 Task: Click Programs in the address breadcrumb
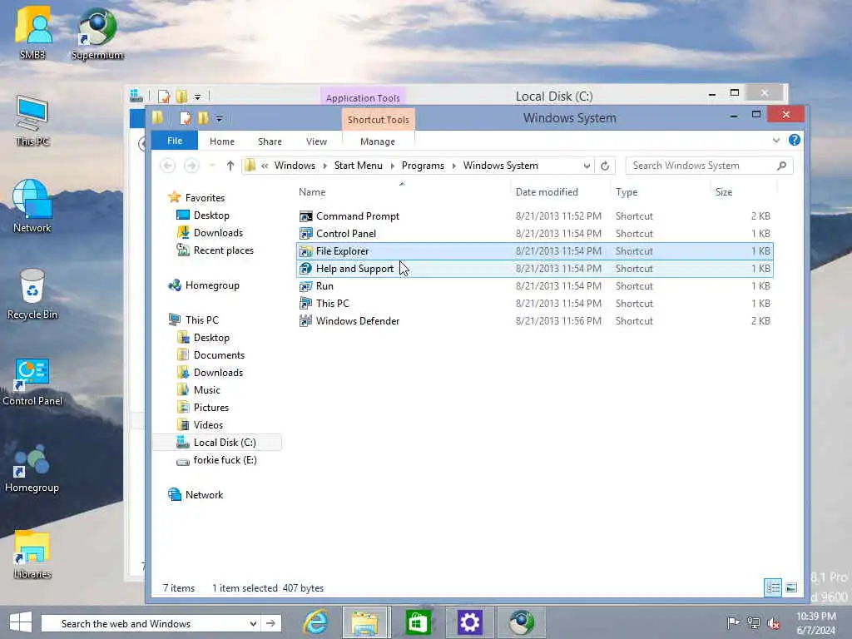pos(423,166)
